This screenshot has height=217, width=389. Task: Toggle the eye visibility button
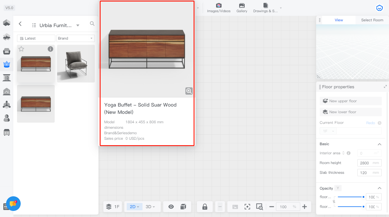click(171, 207)
